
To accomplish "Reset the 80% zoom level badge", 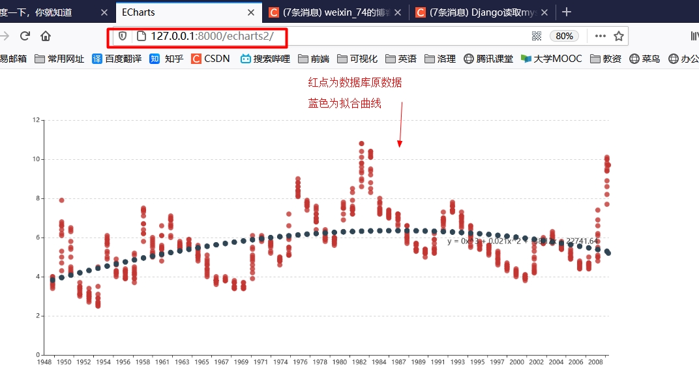I will point(565,36).
